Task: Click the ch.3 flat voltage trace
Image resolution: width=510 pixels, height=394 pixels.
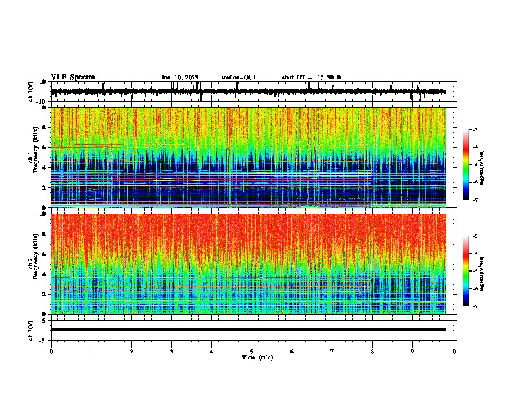Action: [x=248, y=330]
